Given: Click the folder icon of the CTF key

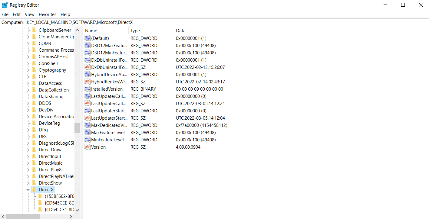Looking at the screenshot, I should pyautogui.click(x=34, y=77).
